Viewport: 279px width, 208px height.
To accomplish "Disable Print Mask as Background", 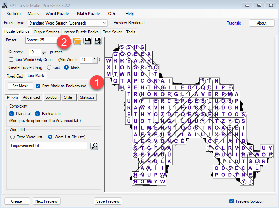I will [x=38, y=86].
